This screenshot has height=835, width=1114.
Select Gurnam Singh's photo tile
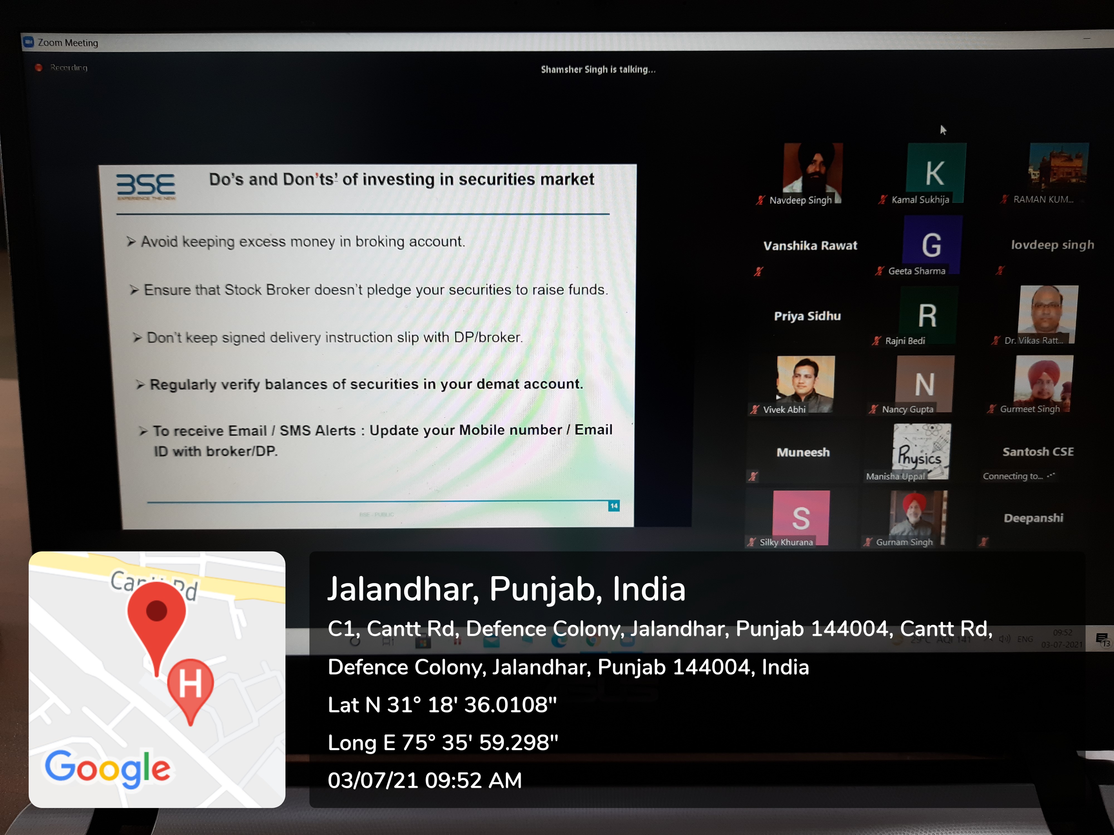click(918, 518)
